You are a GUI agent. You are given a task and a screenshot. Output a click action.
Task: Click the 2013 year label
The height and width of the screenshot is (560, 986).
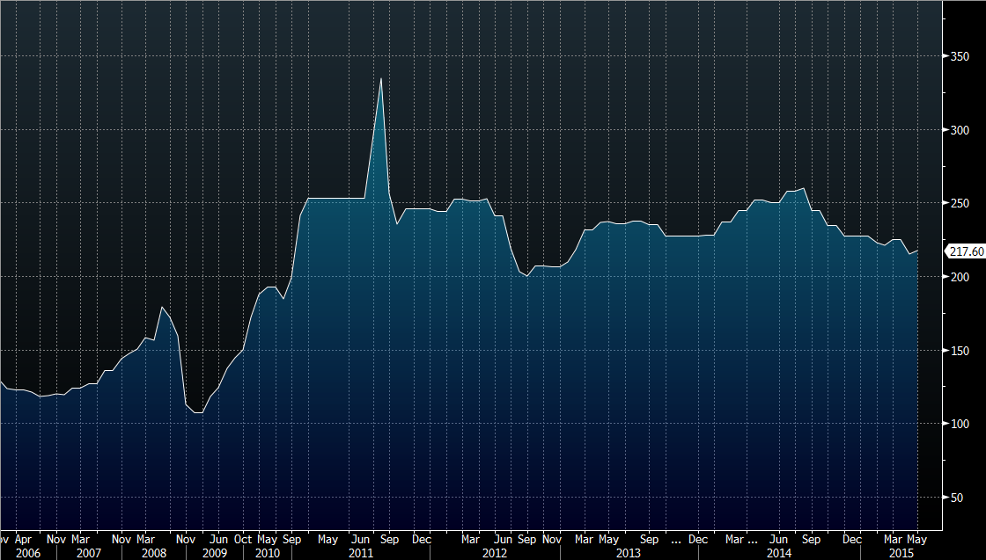click(629, 553)
